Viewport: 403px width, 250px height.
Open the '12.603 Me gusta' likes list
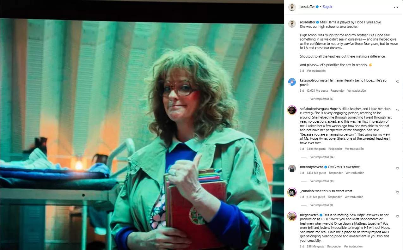(x=317, y=91)
